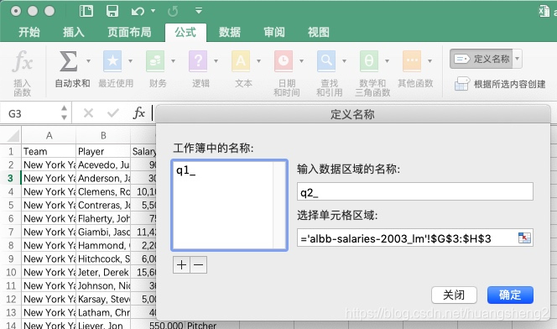557x329 pixels.
Task: Click Create from Selection icon
Action: point(462,84)
